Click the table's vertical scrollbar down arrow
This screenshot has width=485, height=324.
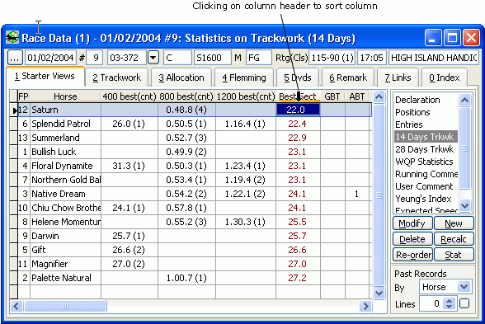point(379,293)
